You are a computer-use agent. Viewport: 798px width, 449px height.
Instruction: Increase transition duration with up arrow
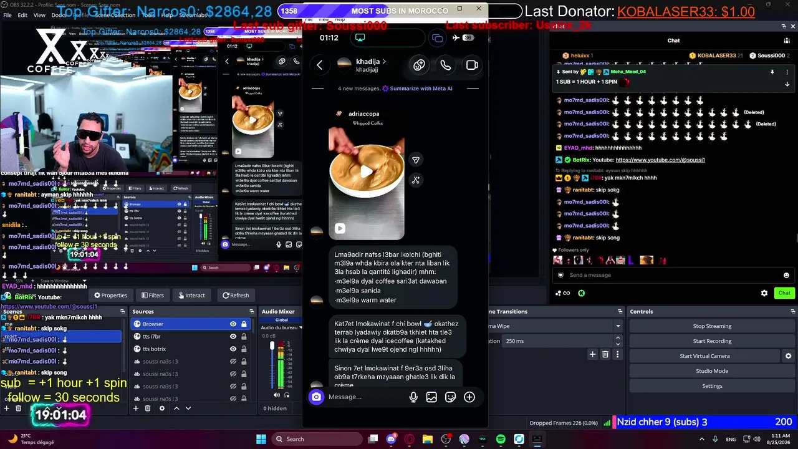click(x=618, y=338)
